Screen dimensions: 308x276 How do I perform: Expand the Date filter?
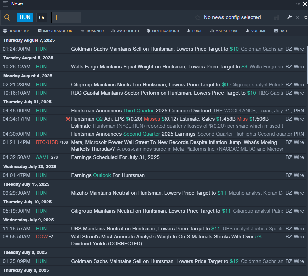281,31
